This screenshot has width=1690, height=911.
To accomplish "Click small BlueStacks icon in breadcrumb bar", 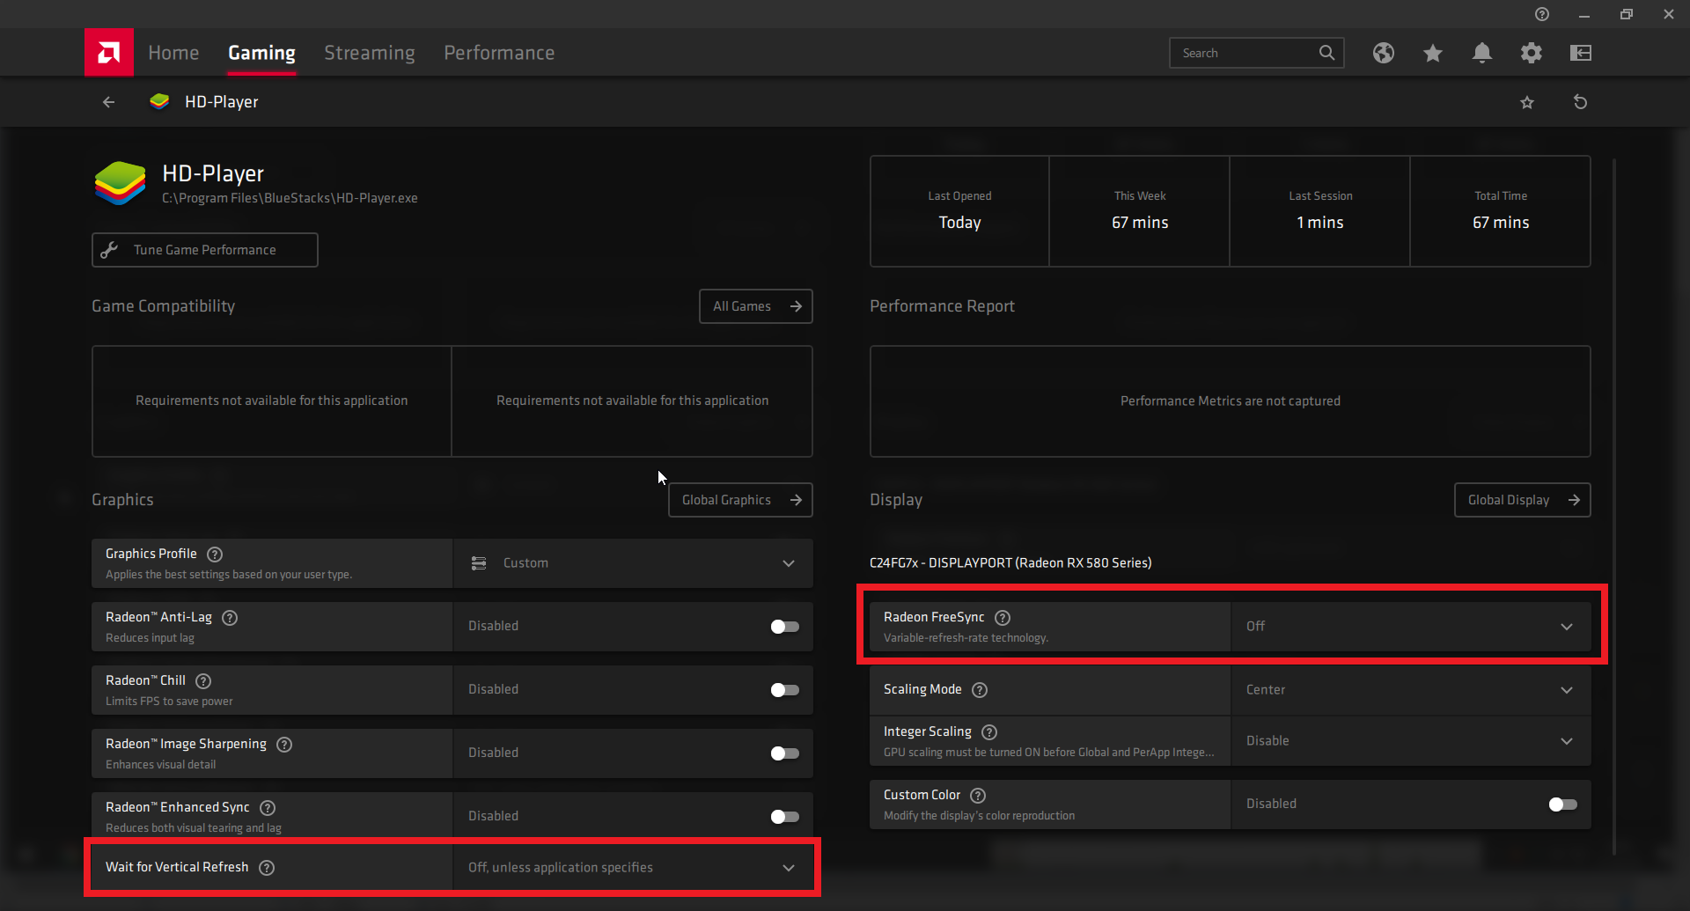I will [159, 101].
